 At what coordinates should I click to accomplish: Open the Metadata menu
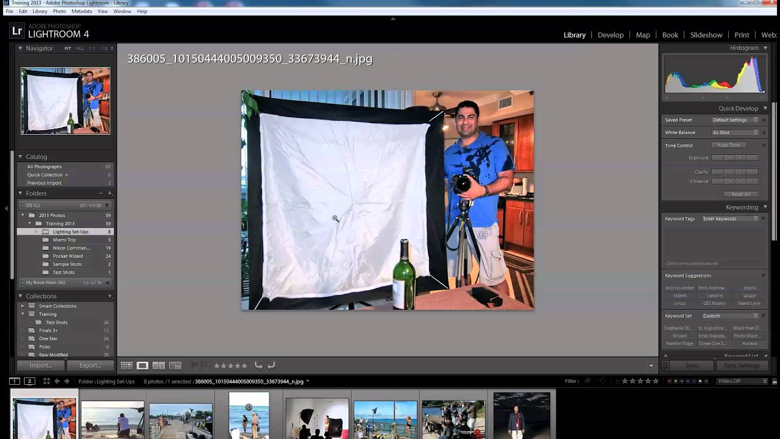82,12
